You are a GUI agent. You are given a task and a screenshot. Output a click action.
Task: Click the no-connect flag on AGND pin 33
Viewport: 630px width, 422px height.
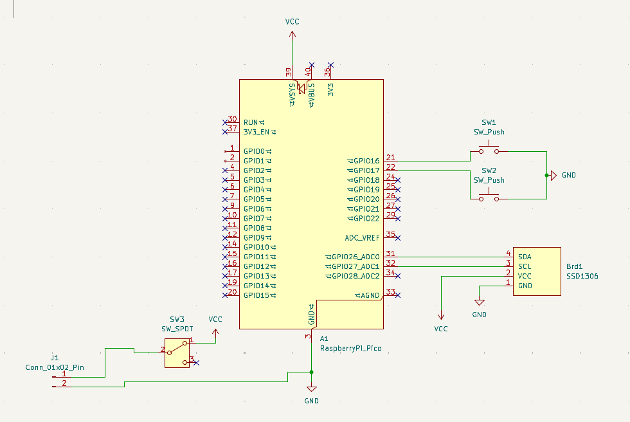[398, 295]
